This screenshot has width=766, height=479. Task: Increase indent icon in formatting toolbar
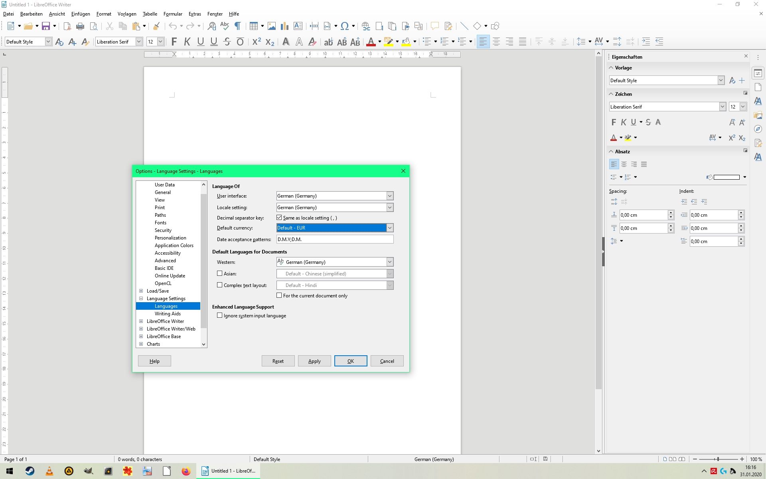(x=646, y=42)
